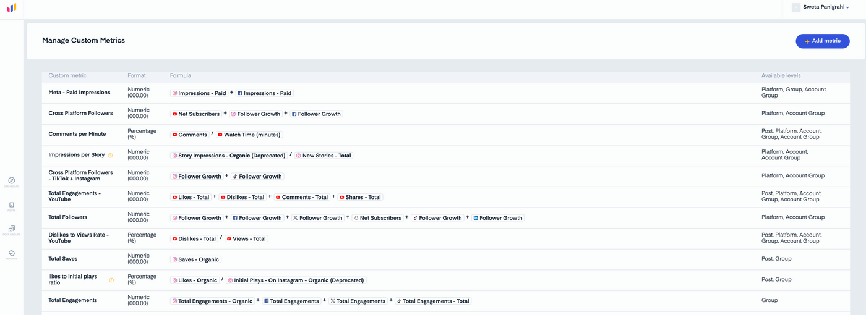Click the Likes - Total chip
Viewport: 866px width, 315px height.
pyautogui.click(x=191, y=197)
